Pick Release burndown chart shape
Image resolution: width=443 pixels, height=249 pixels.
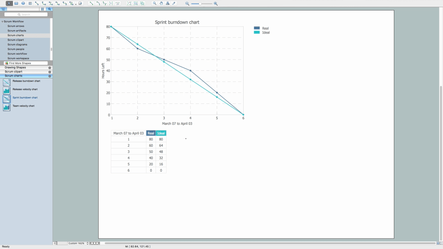tap(6, 82)
